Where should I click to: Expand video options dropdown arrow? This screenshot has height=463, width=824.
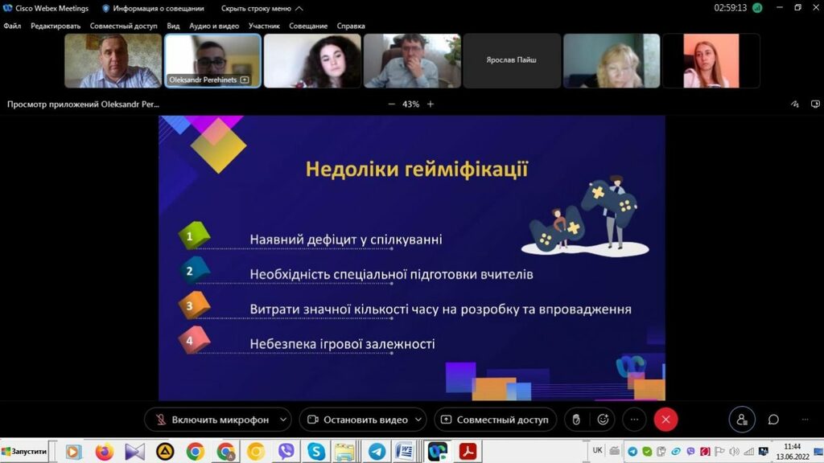click(419, 419)
